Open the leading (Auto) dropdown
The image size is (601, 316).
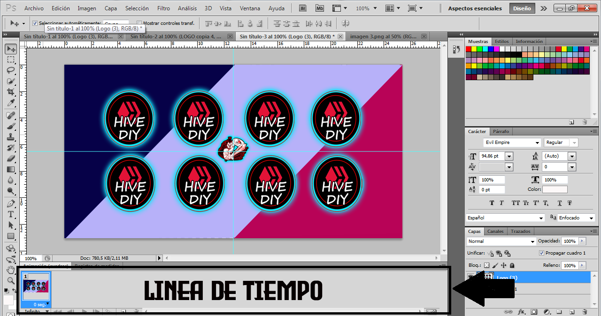tap(572, 156)
